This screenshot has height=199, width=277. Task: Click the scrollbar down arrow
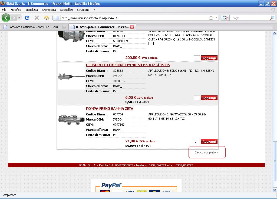(275, 190)
